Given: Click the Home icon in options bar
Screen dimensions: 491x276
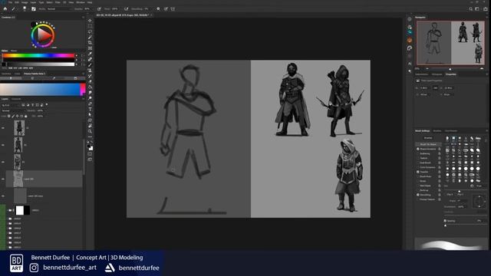Looking at the screenshot, I should point(5,9).
